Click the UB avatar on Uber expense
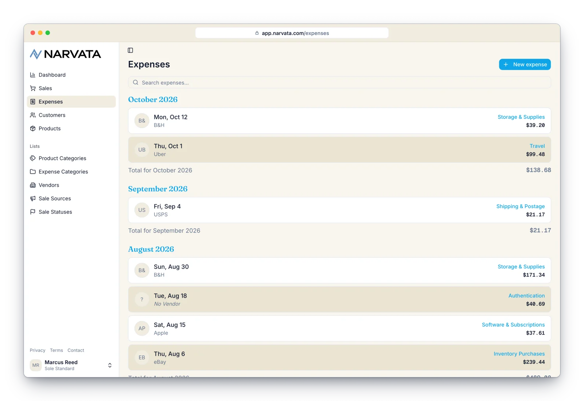584x401 pixels. pos(142,150)
